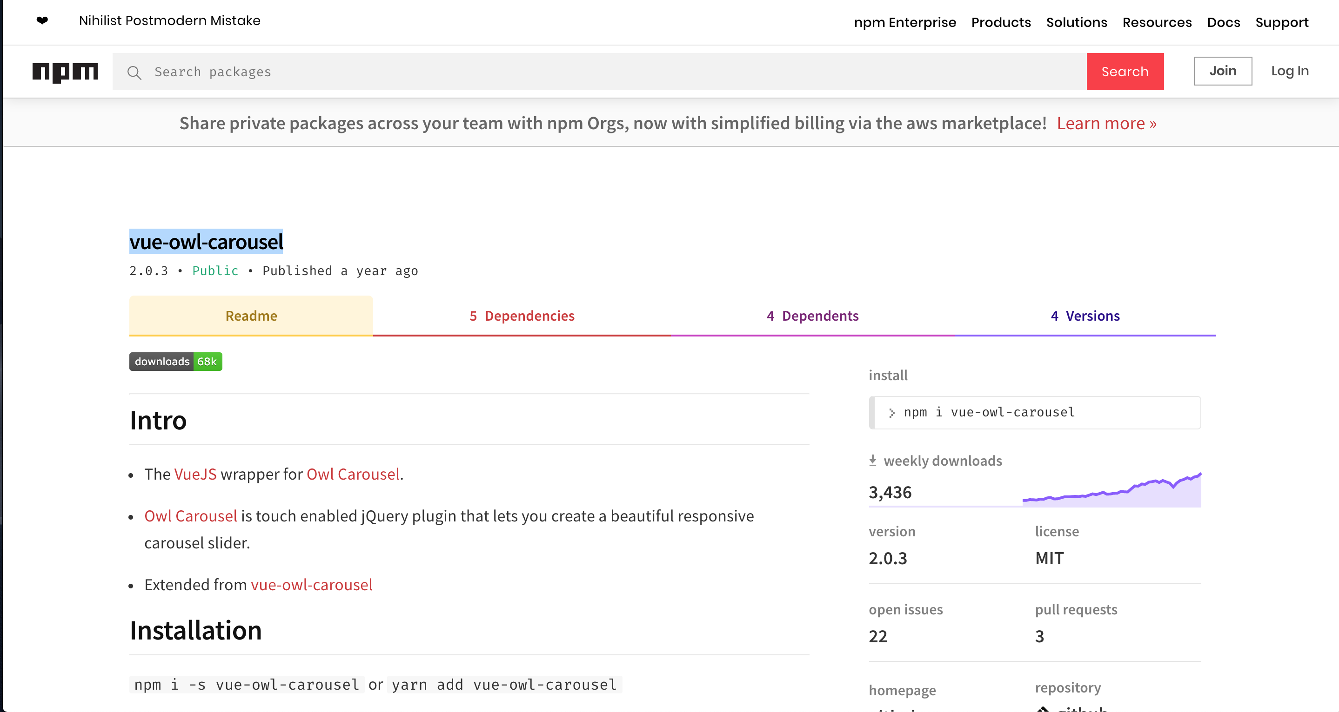Click the heart icon in top bar
1339x712 pixels.
pos(42,21)
